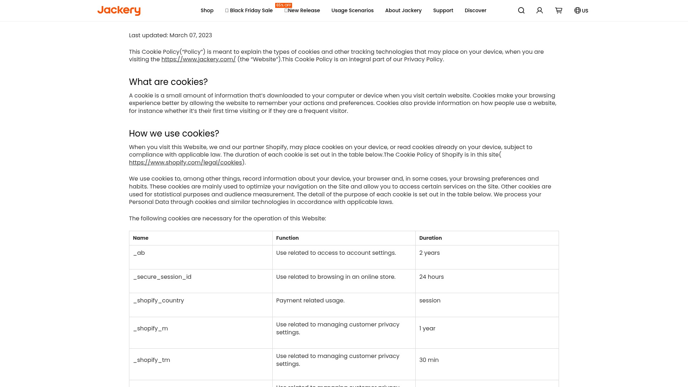688x387 pixels.
Task: Select the _ab cookie name cell
Action: click(201, 257)
